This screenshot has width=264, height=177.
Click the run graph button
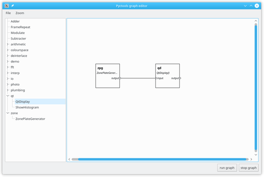click(227, 168)
